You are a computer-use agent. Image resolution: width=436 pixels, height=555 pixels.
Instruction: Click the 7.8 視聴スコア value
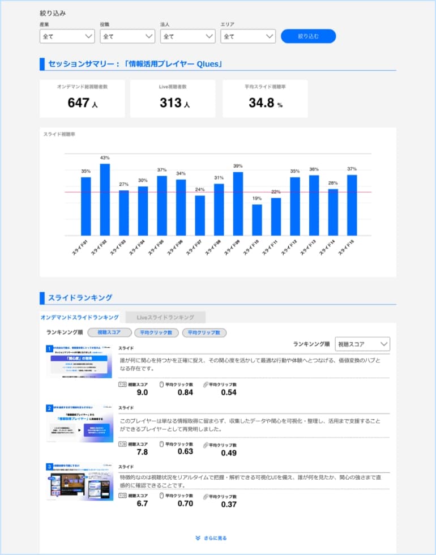142,452
